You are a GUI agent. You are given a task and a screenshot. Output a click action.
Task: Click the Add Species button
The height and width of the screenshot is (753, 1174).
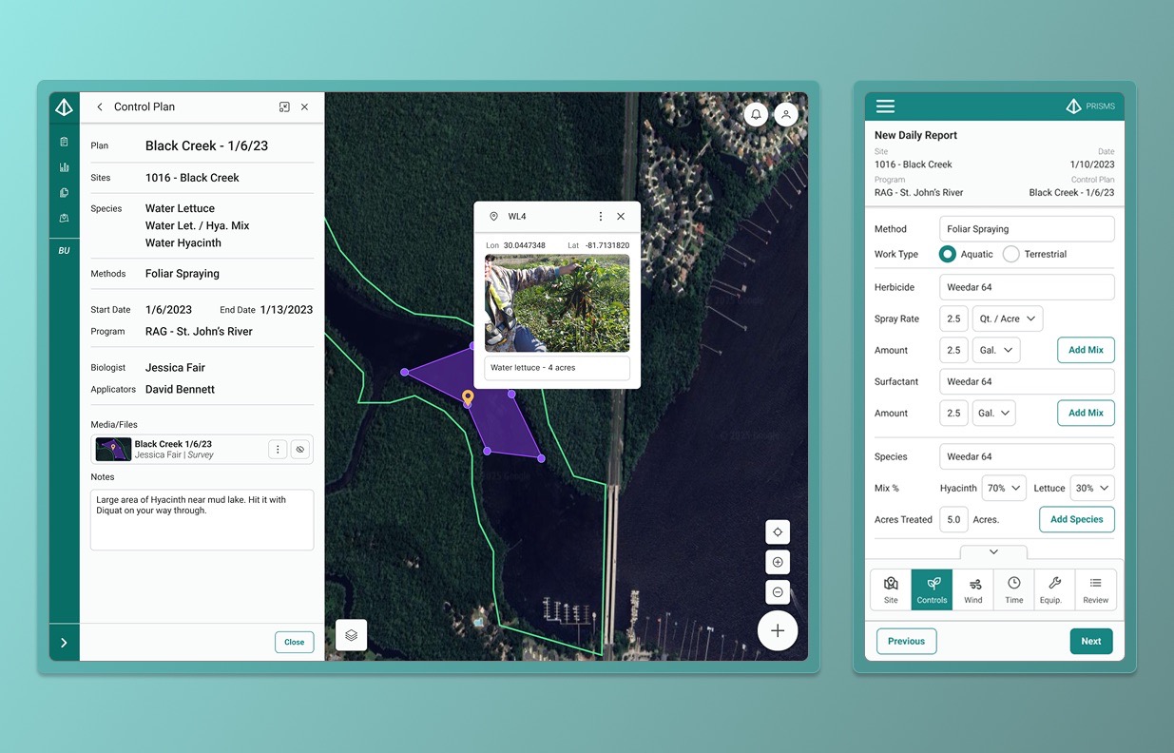coord(1076,519)
